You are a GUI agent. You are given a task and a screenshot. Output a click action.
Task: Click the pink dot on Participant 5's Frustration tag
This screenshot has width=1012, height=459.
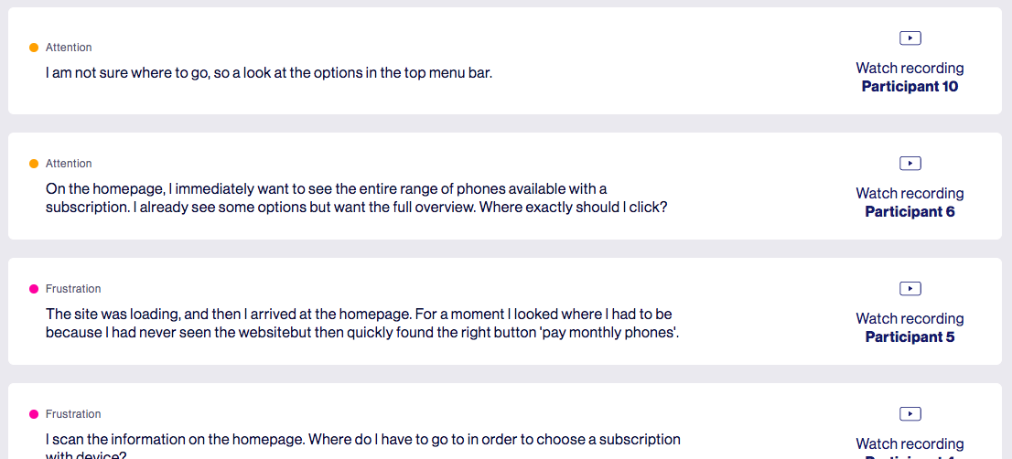pyautogui.click(x=34, y=289)
